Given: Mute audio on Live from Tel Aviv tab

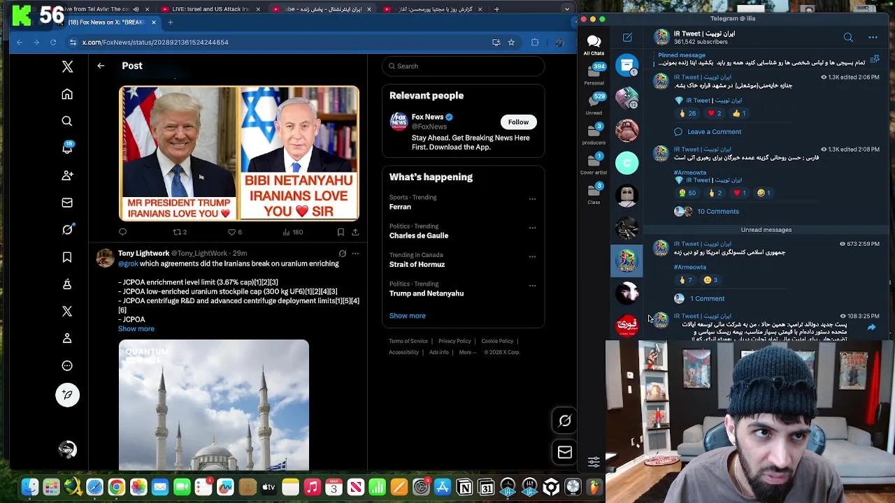Looking at the screenshot, I should tap(136, 9).
